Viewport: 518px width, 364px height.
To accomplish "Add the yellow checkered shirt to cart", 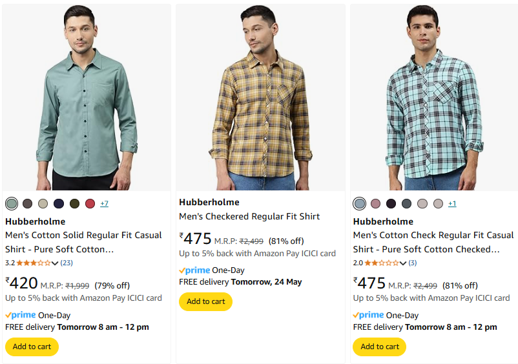I will click(x=205, y=301).
